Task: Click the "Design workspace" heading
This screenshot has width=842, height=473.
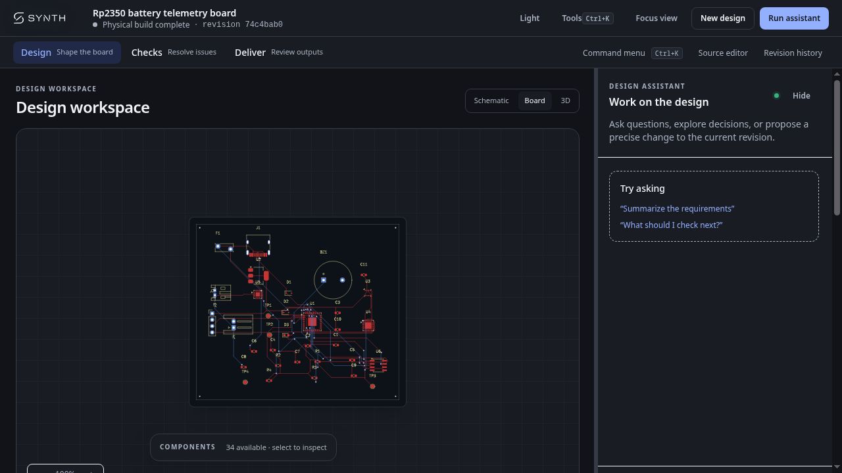Action: coord(83,108)
